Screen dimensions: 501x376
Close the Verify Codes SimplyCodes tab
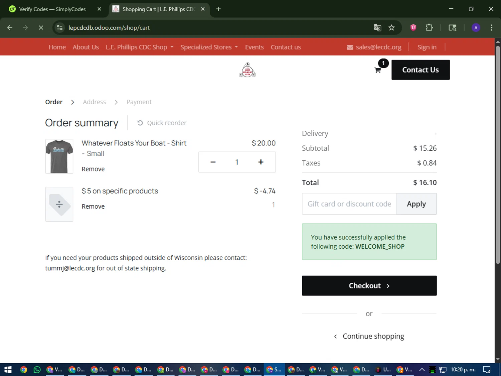coord(99,9)
